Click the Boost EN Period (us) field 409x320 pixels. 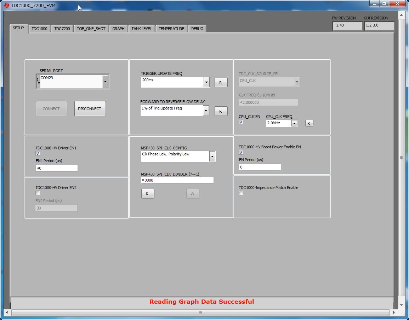(260, 167)
